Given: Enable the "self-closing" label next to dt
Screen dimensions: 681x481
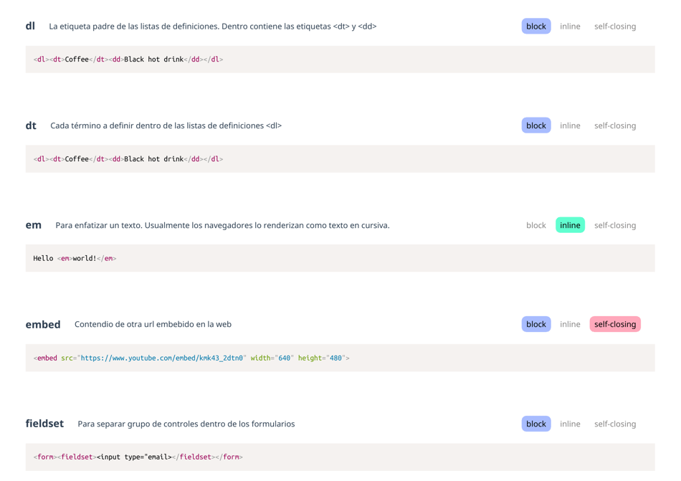Looking at the screenshot, I should point(615,125).
